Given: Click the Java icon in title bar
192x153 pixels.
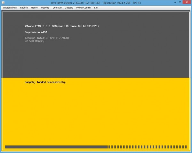Looking at the screenshot, I should 3,3.
